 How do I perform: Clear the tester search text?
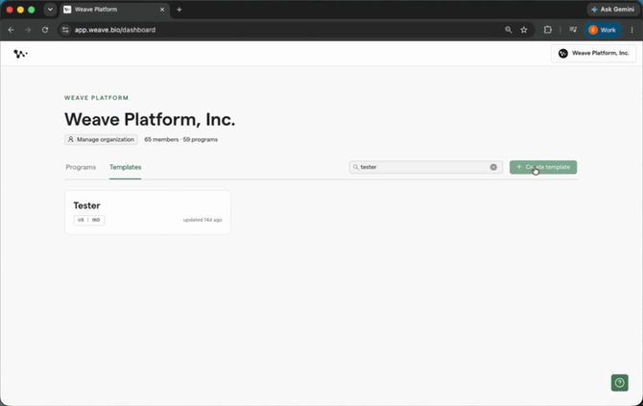click(x=493, y=167)
